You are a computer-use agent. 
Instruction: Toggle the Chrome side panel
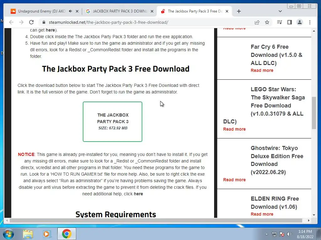289,22
